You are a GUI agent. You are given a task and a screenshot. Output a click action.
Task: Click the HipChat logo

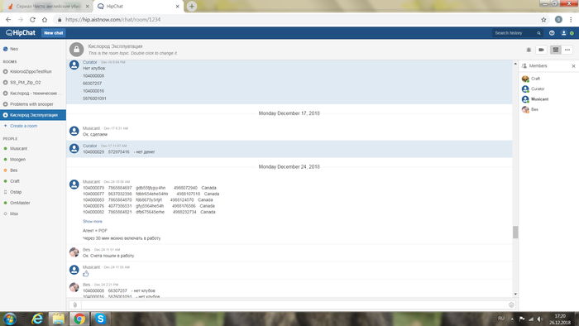point(21,33)
